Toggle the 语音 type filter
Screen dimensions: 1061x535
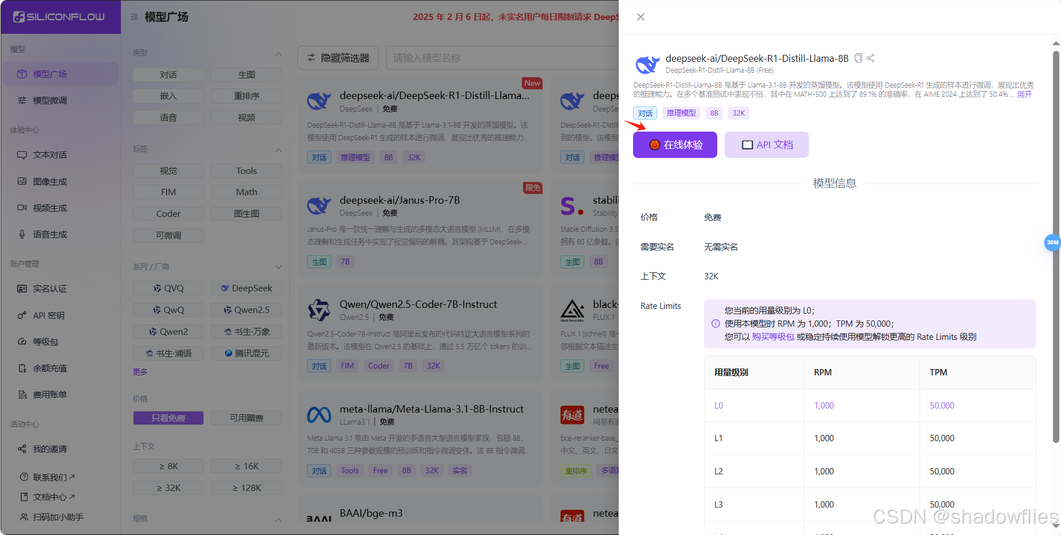[x=168, y=118]
